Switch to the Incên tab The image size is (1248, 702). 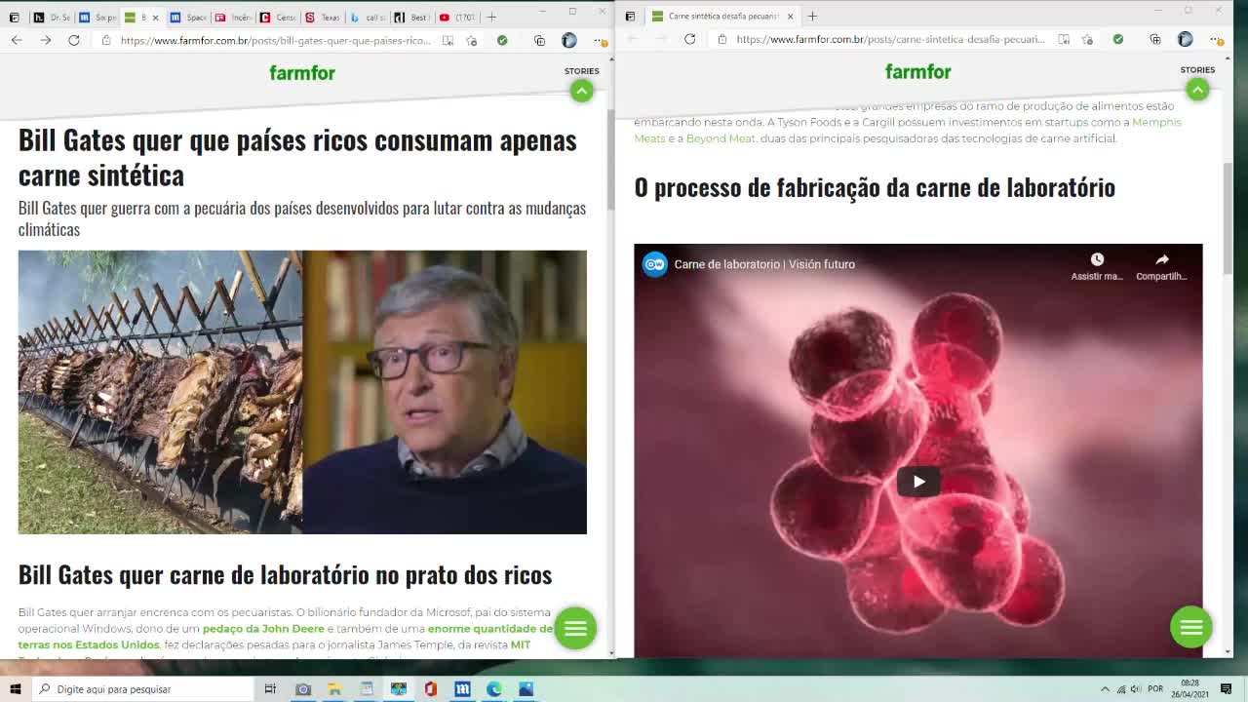pyautogui.click(x=233, y=18)
